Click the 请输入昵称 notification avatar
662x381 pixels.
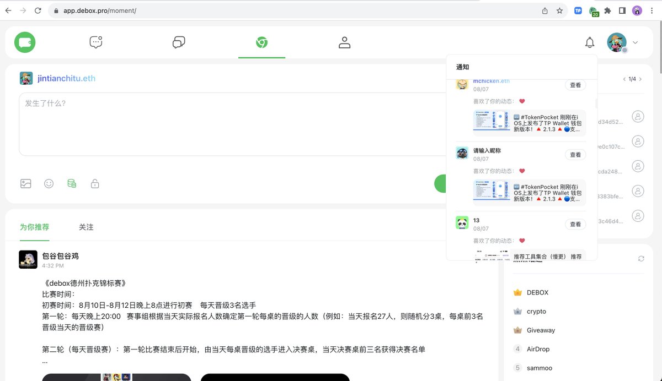[462, 153]
